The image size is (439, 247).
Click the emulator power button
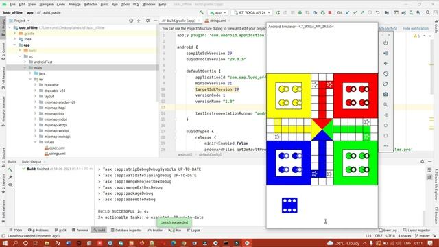coord(385,43)
